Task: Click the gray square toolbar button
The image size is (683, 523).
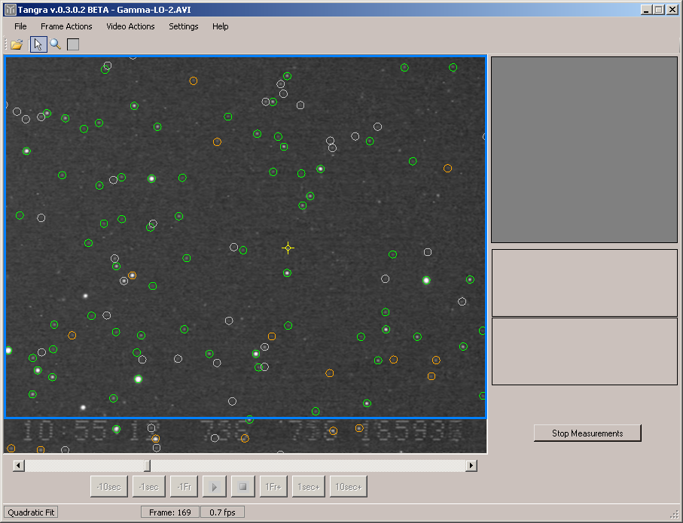Action: 73,44
